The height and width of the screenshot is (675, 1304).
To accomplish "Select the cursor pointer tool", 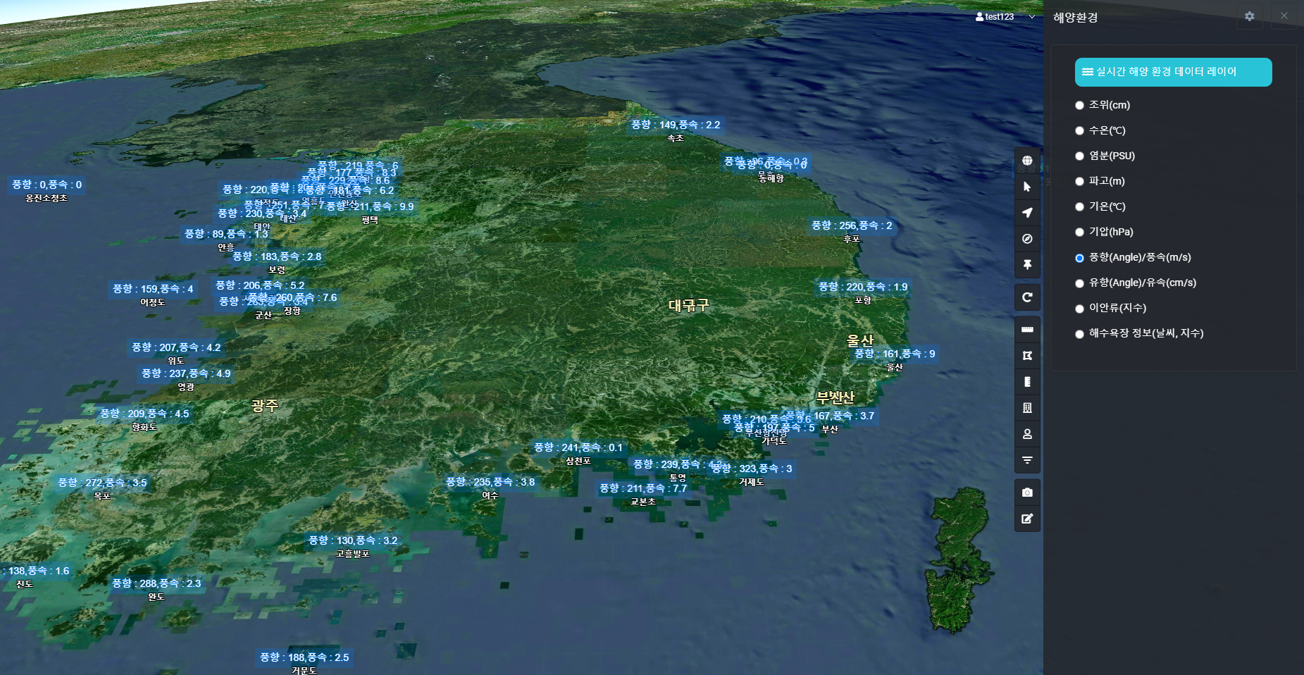I will 1027,187.
